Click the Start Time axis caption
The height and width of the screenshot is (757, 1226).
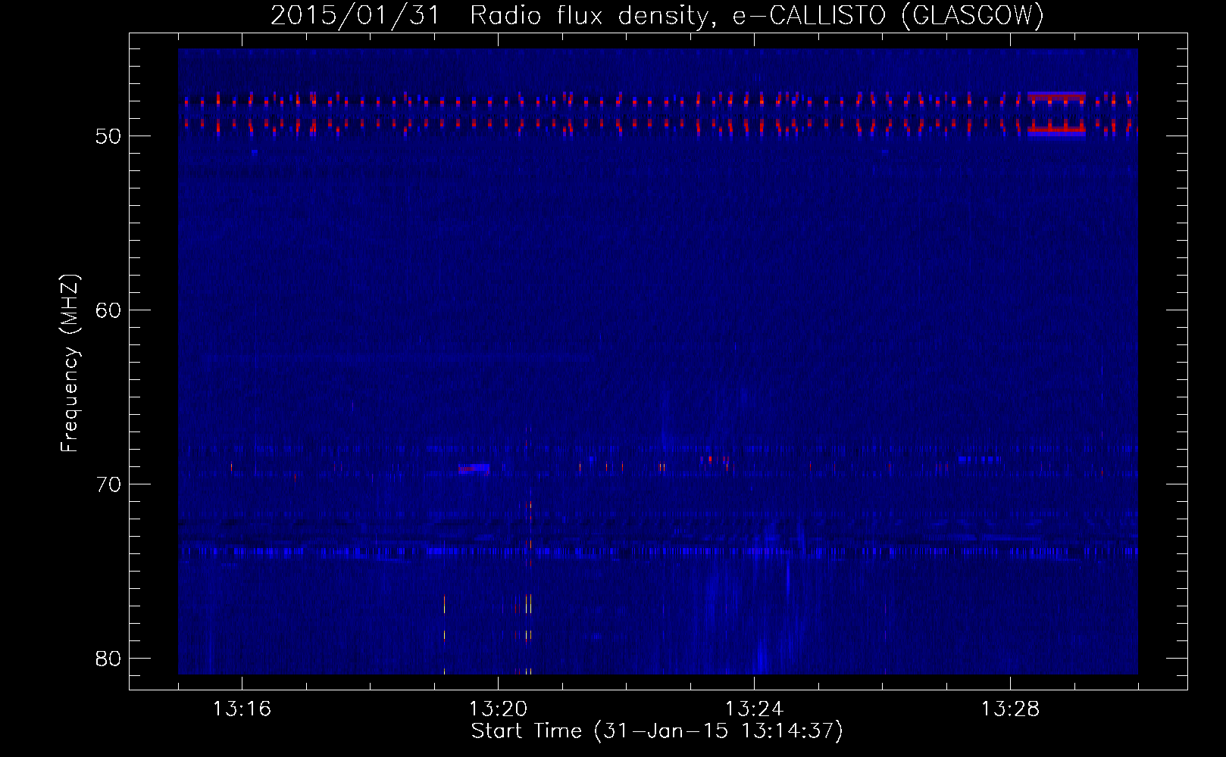click(657, 731)
